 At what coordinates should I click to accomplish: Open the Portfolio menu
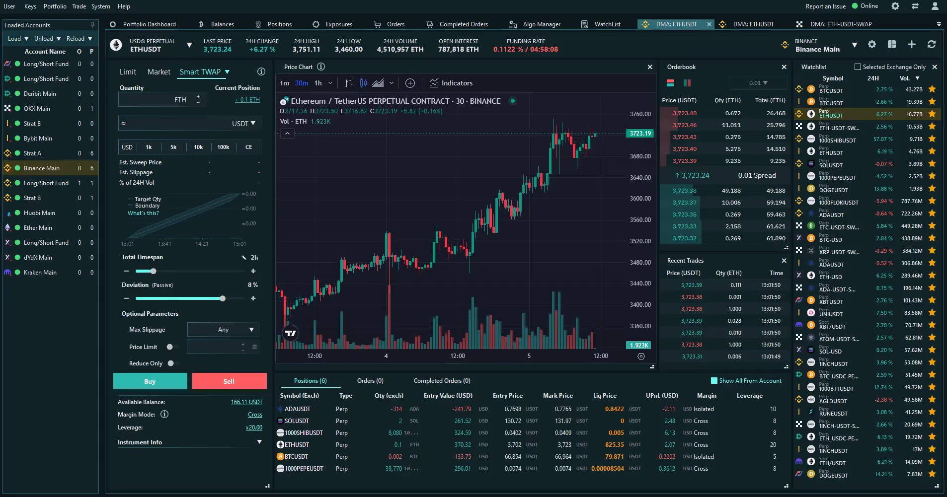55,6
